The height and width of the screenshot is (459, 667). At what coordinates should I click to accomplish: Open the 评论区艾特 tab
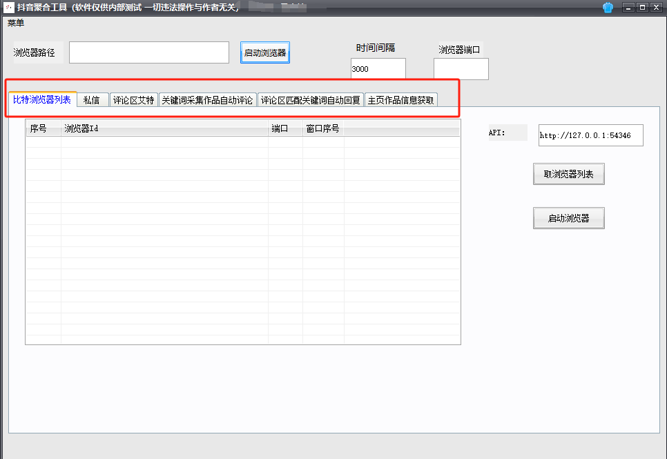click(x=133, y=100)
